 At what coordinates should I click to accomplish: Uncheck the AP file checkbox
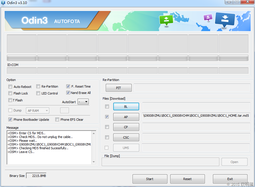tap(107, 117)
